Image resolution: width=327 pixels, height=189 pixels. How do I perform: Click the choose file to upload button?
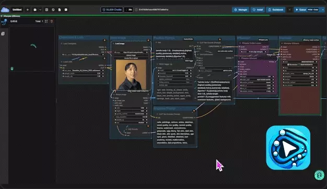(x=131, y=58)
